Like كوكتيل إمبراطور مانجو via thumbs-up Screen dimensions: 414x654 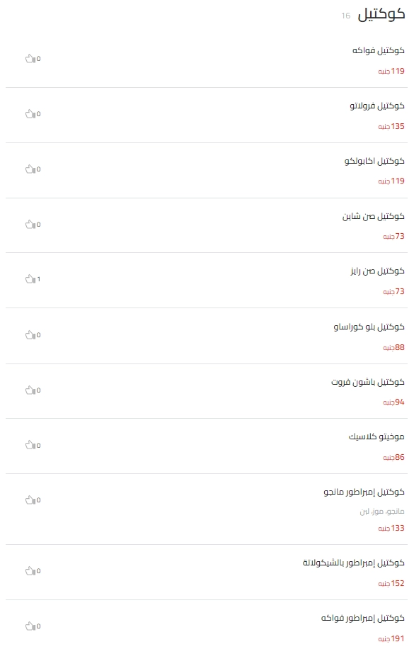click(30, 500)
